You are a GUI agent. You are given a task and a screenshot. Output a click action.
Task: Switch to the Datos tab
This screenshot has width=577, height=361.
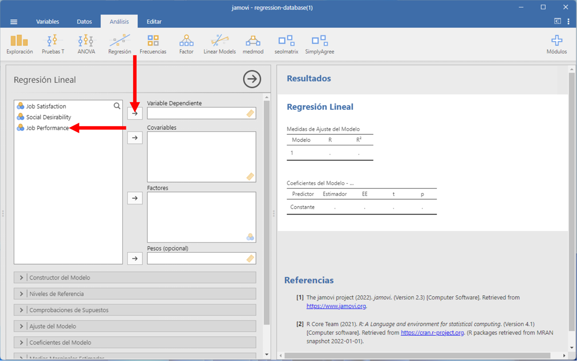[84, 22]
